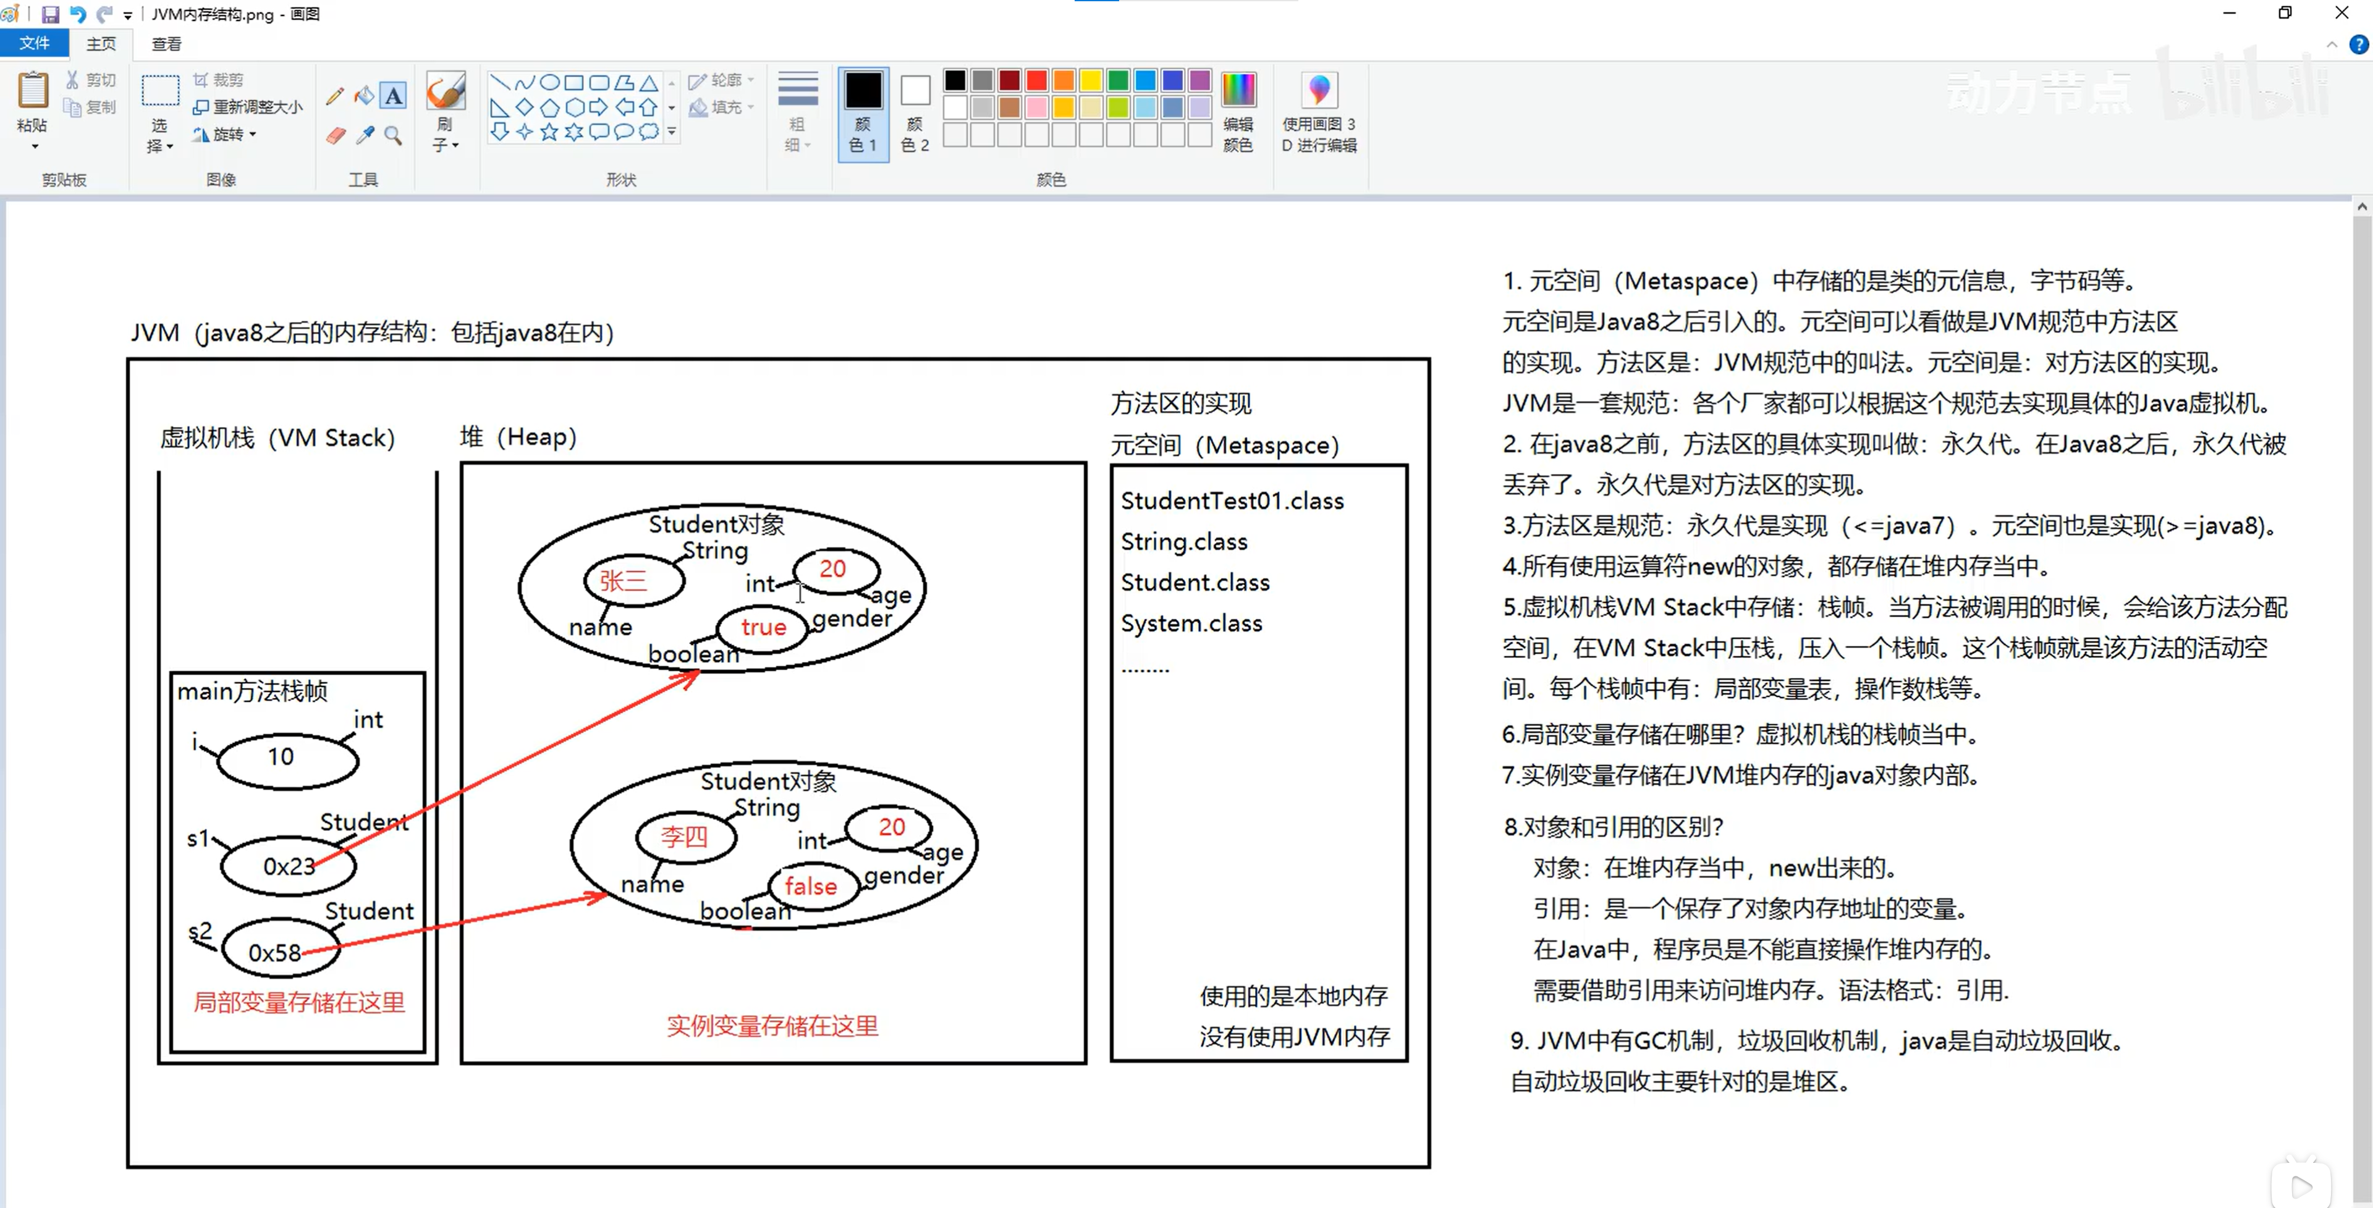Click the Redo arrow in title bar
Viewport: 2373px width, 1208px height.
(104, 14)
